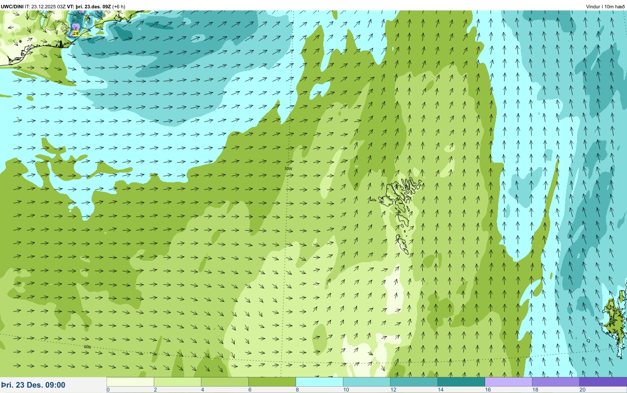Click the 12–14 medium teal legend swatch
627x393 pixels.
point(414,381)
